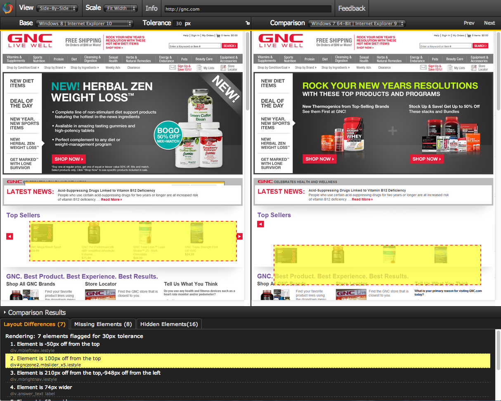
Task: Select Protein menu in Base pane
Action: [59, 59]
